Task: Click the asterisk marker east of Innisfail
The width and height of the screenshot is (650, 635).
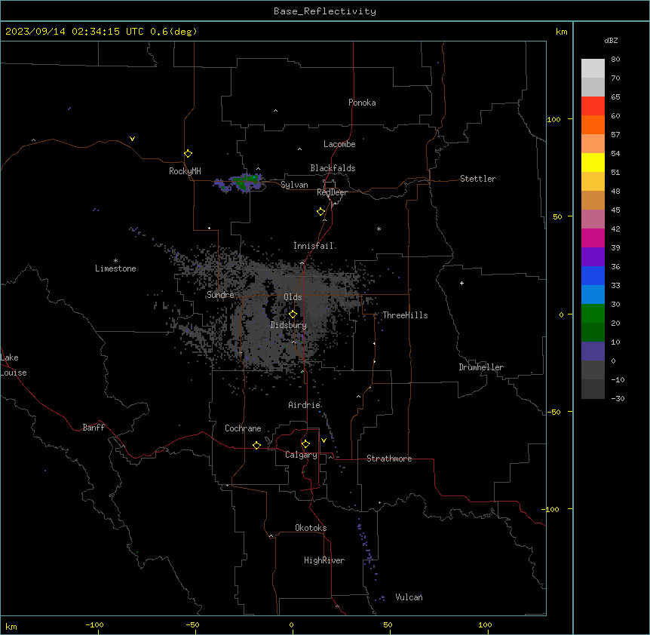Action: [x=379, y=229]
